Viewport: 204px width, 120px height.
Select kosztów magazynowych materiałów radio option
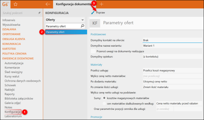(x=104, y=98)
